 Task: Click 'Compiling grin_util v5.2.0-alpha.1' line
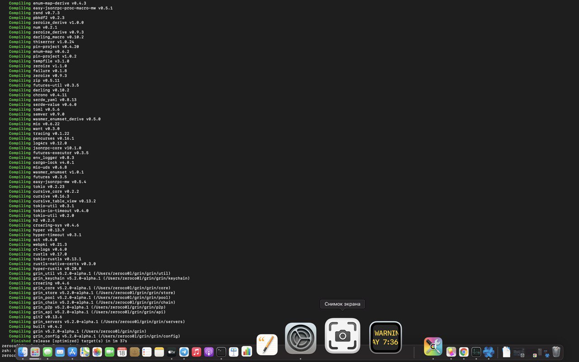90,273
